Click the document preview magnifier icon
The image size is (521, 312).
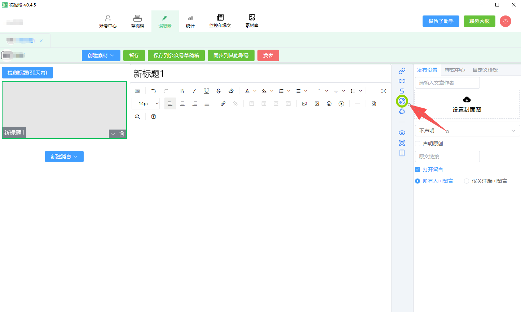[374, 104]
